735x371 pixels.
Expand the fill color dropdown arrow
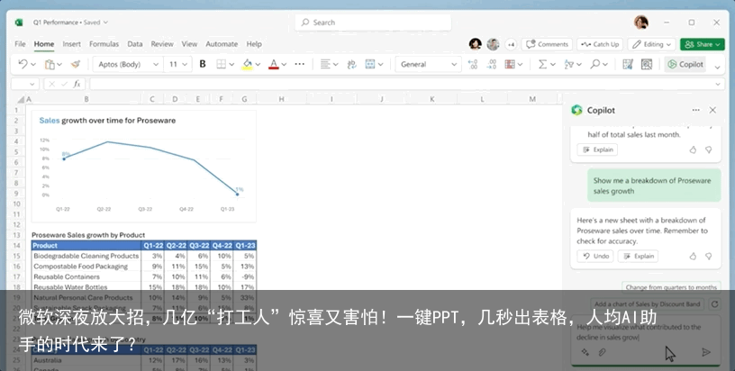(258, 65)
